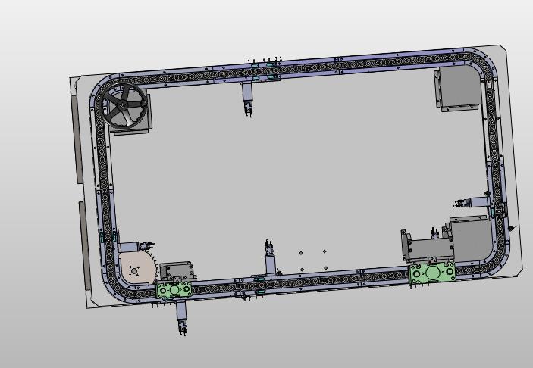
Task: Select the black five-spoke handwheel
Action: point(125,106)
